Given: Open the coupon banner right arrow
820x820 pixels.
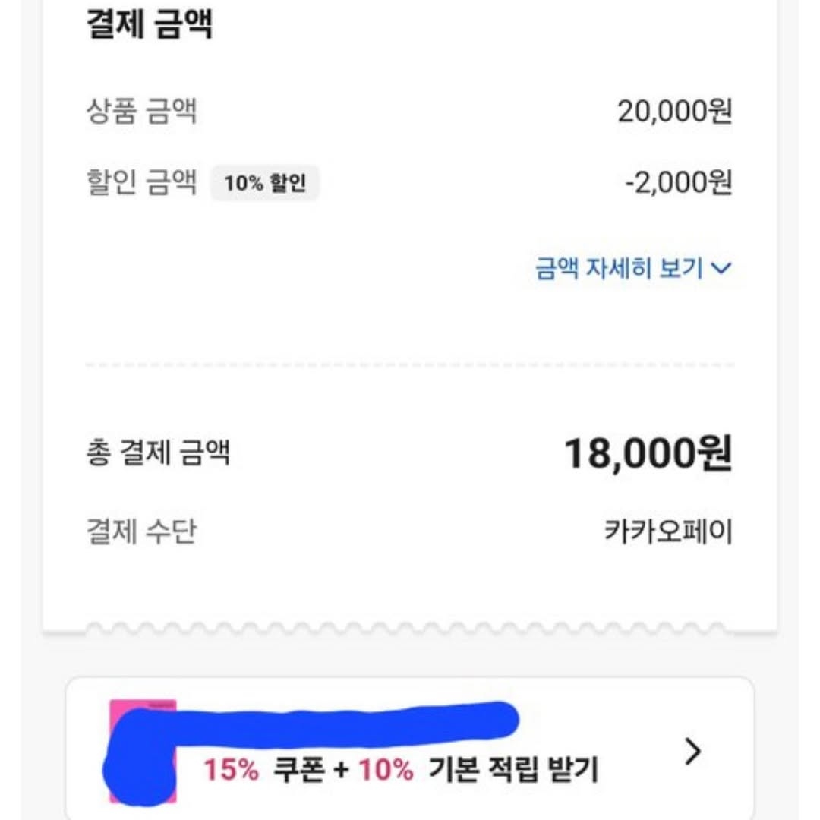Looking at the screenshot, I should tap(692, 752).
